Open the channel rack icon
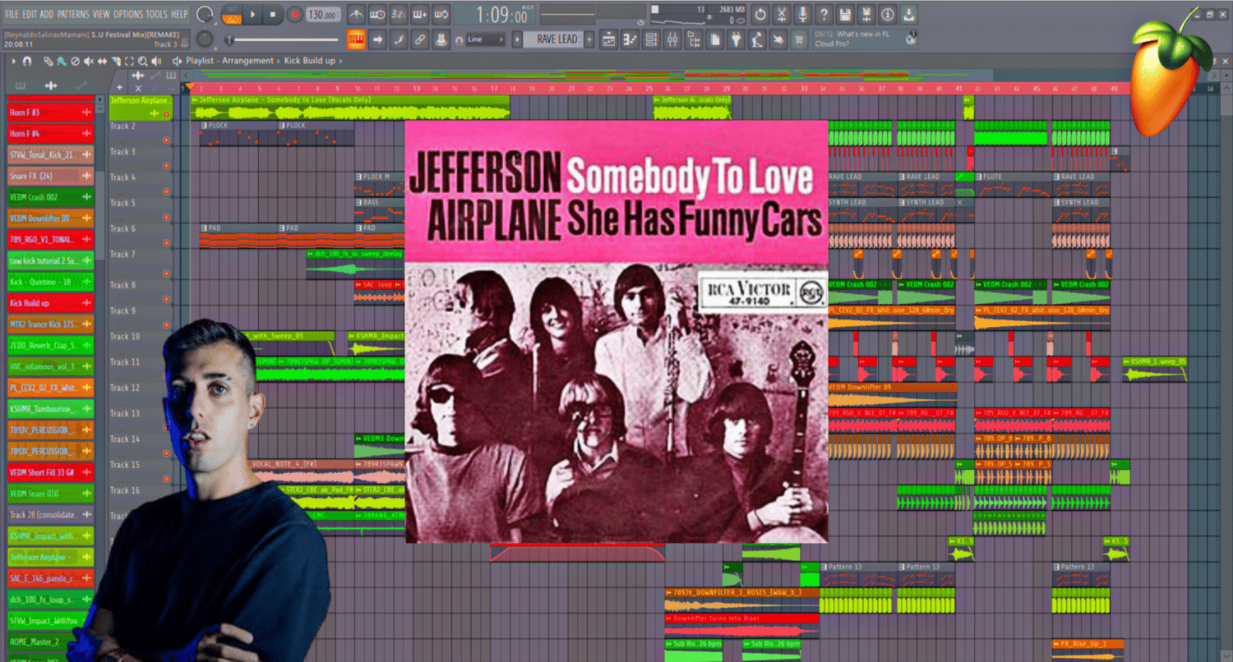 651,39
